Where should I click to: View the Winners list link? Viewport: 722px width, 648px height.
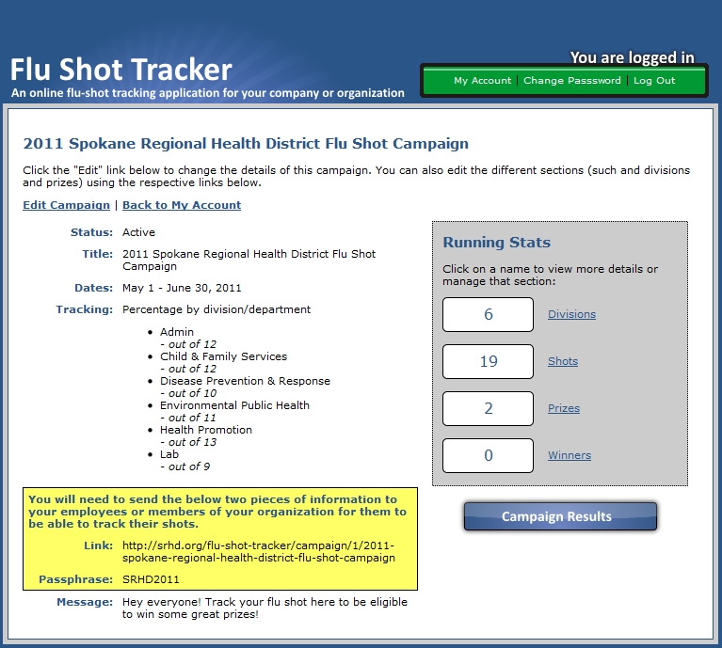570,455
